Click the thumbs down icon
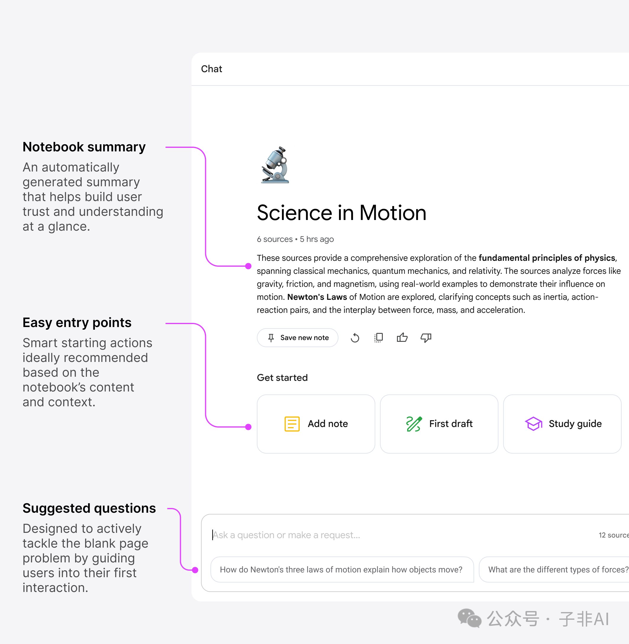Image resolution: width=629 pixels, height=644 pixels. (x=426, y=338)
